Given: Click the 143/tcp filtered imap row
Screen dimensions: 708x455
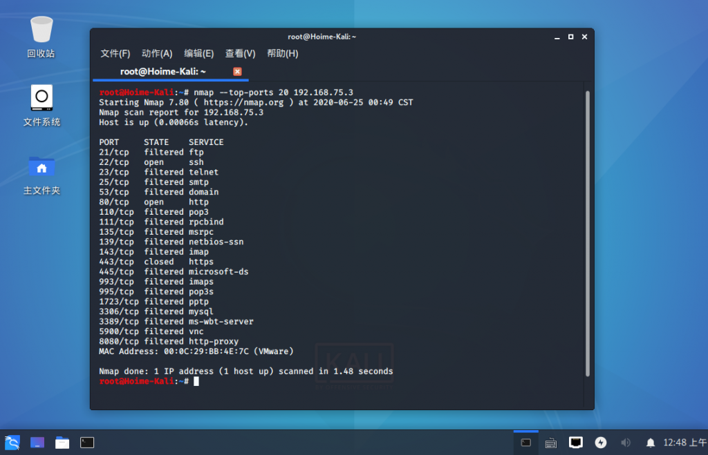Looking at the screenshot, I should [x=153, y=251].
